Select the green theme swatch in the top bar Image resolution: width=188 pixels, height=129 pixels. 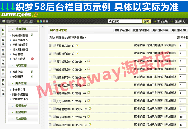click(38, 22)
